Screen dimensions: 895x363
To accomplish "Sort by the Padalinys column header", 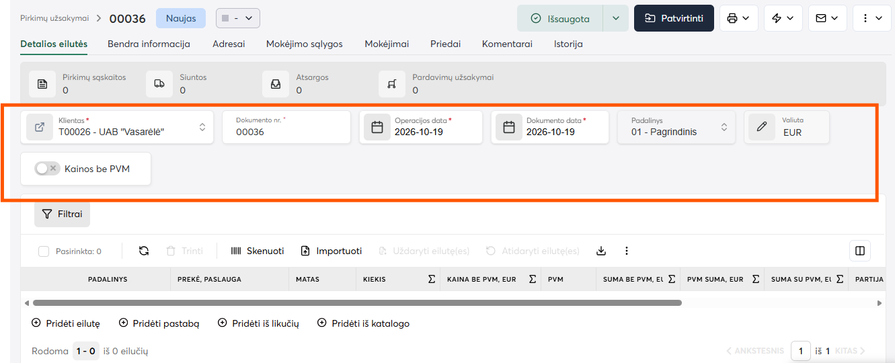I will click(108, 279).
